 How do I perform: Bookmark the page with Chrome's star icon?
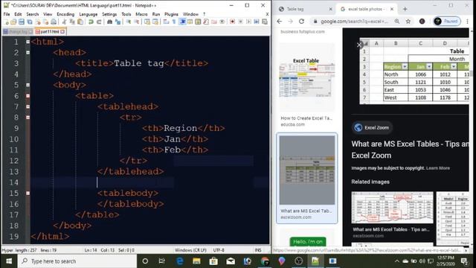[408, 22]
